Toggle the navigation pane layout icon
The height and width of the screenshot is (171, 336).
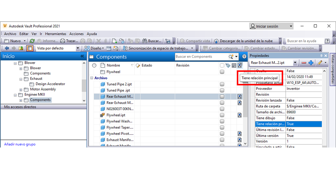30,48
